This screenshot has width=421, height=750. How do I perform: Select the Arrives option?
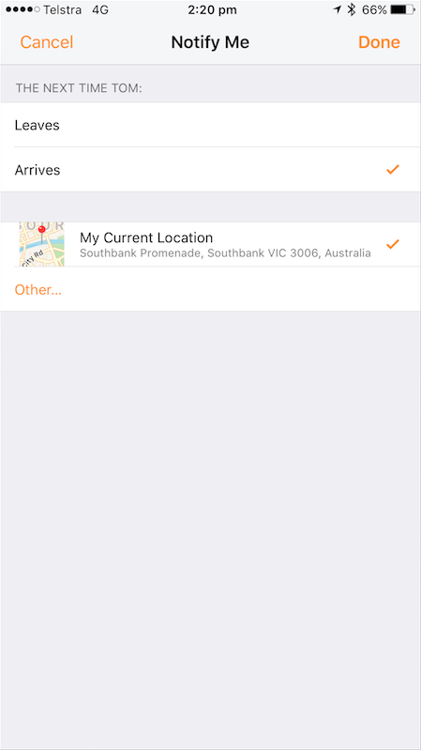(x=210, y=170)
